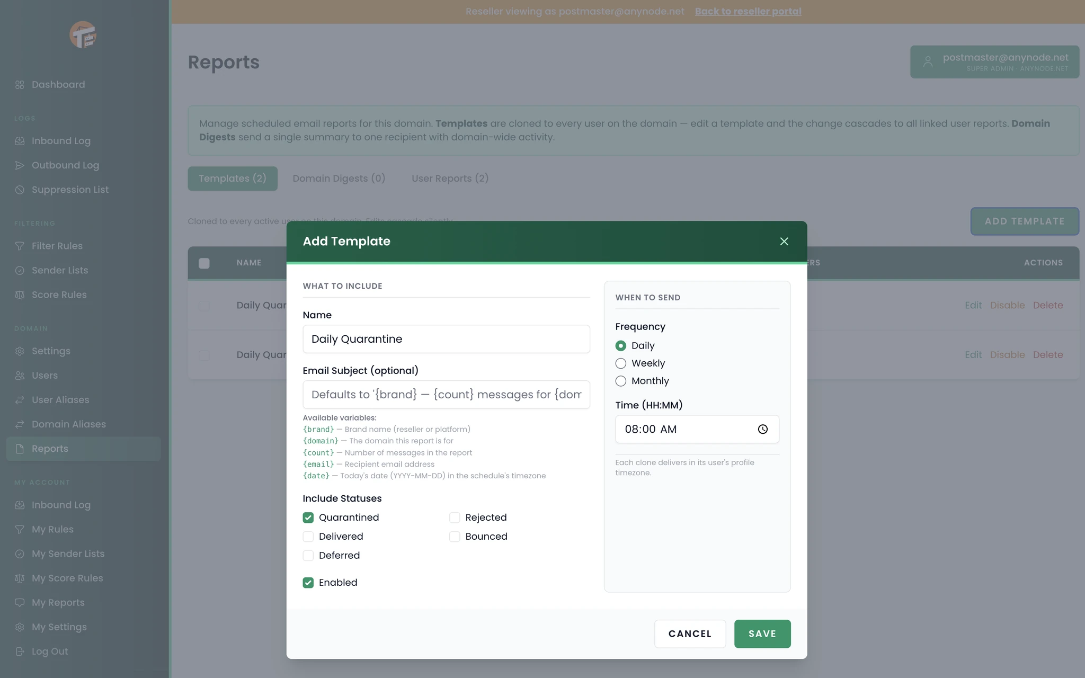Check the Deferred status checkbox
Viewport: 1085px width, 678px height.
(x=308, y=556)
